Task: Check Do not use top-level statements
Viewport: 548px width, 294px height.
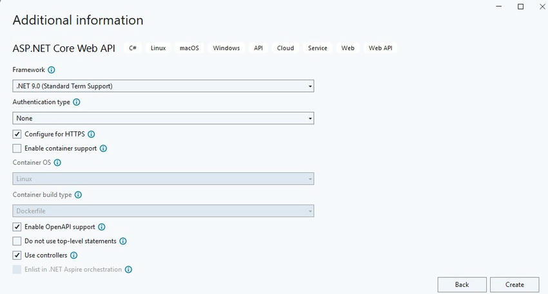Action: (x=17, y=241)
